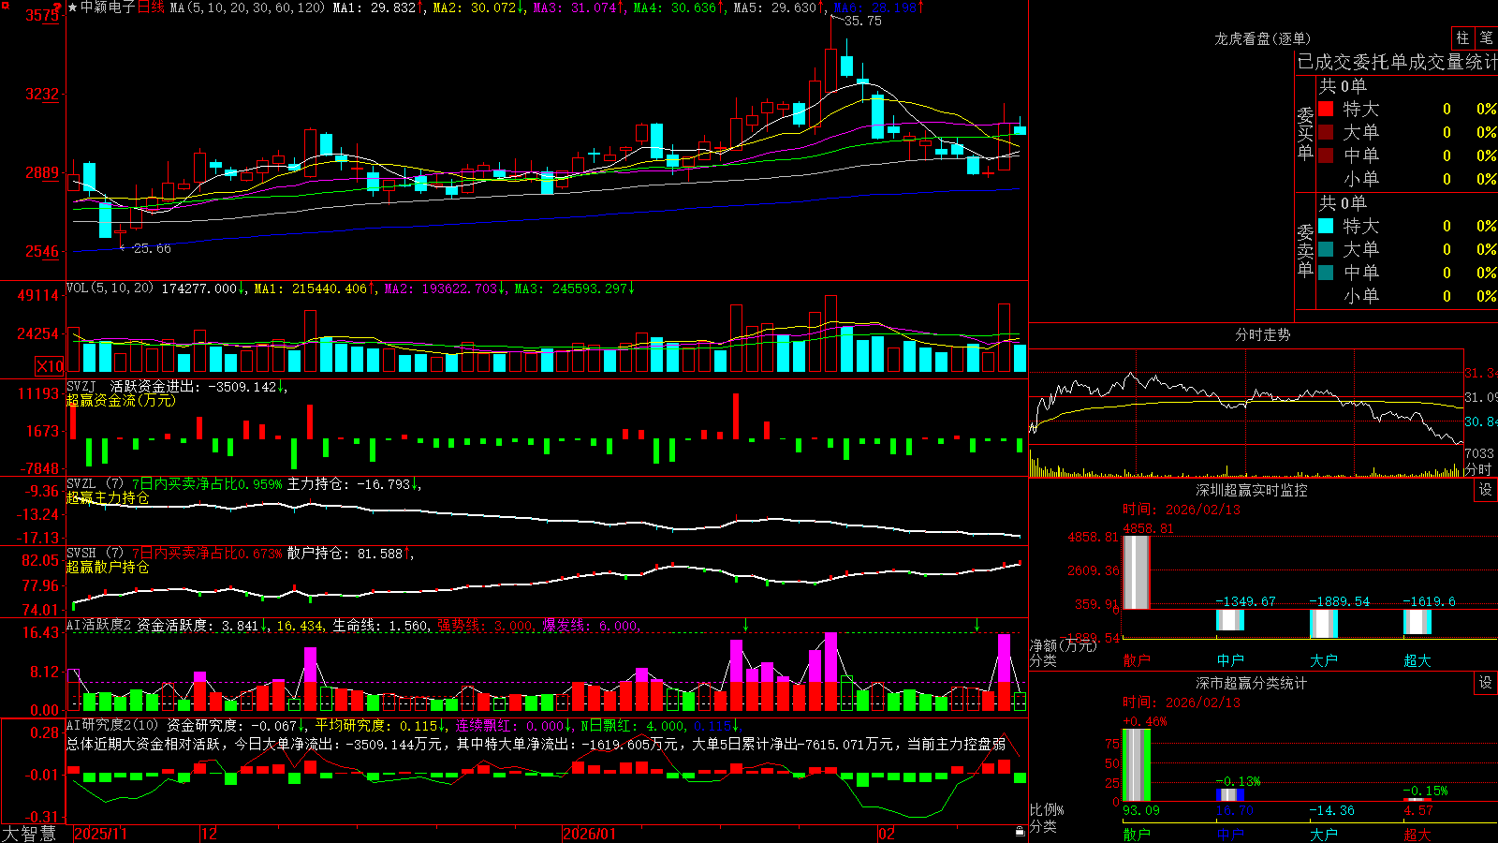This screenshot has height=843, width=1498.
Task: Click the lock icon at the end of the date axis
Action: pyautogui.click(x=1021, y=832)
